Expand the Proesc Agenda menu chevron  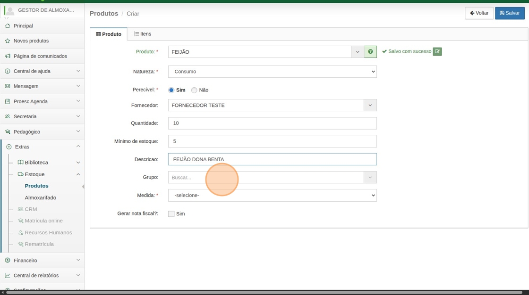pos(78,101)
